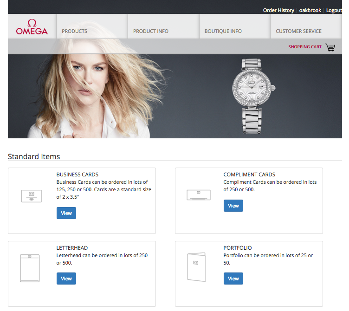Click the Letterhead product icon
The image size is (349, 311).
pyautogui.click(x=30, y=268)
